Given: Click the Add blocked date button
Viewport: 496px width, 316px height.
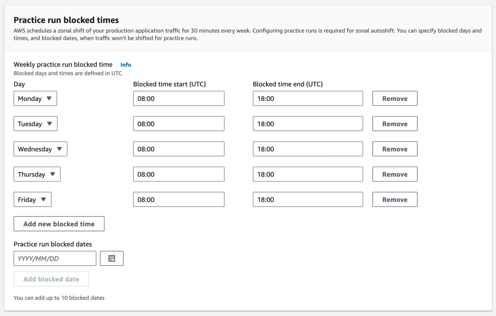Looking at the screenshot, I should tap(51, 279).
